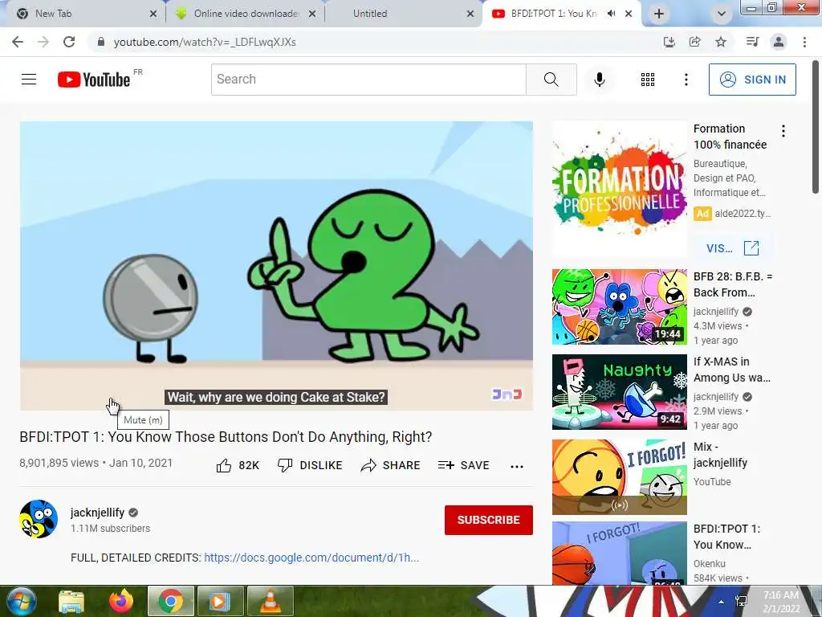This screenshot has height=617, width=822.
Task: Click the install app icon in address bar
Action: click(x=669, y=42)
